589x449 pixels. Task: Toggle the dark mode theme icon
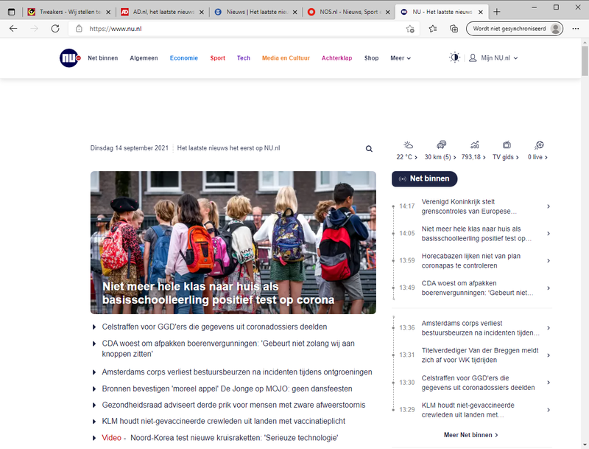click(454, 58)
